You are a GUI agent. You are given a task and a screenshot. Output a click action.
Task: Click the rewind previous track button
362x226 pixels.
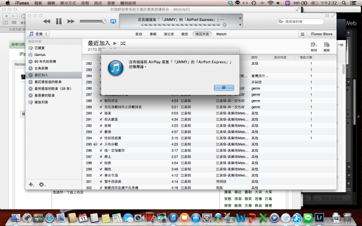(x=46, y=21)
